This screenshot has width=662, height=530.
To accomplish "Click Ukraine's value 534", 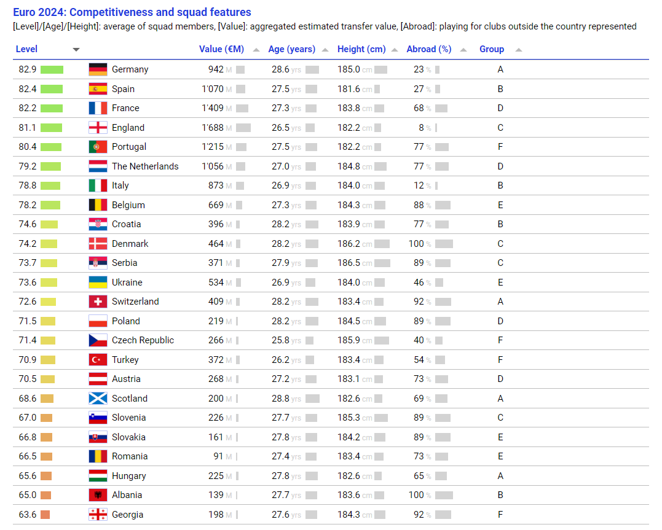I will click(x=216, y=283).
